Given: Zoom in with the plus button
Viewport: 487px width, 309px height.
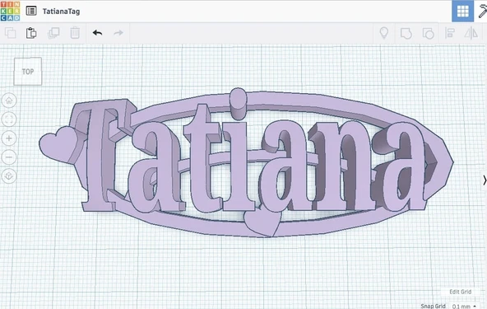Looking at the screenshot, I should 9,138.
